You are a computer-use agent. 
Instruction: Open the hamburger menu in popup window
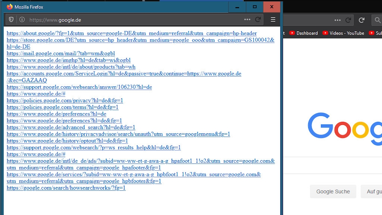(x=273, y=20)
